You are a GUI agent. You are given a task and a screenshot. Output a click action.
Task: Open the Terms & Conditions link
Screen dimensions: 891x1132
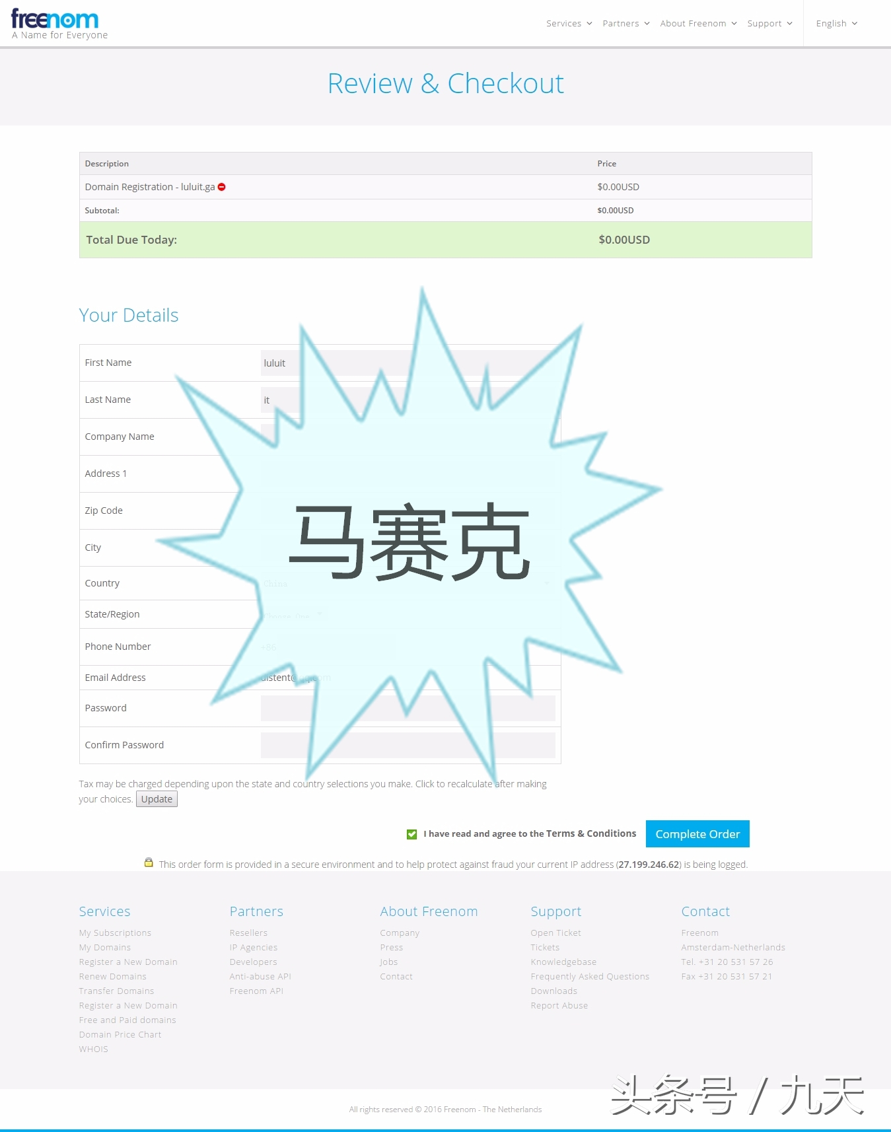591,833
